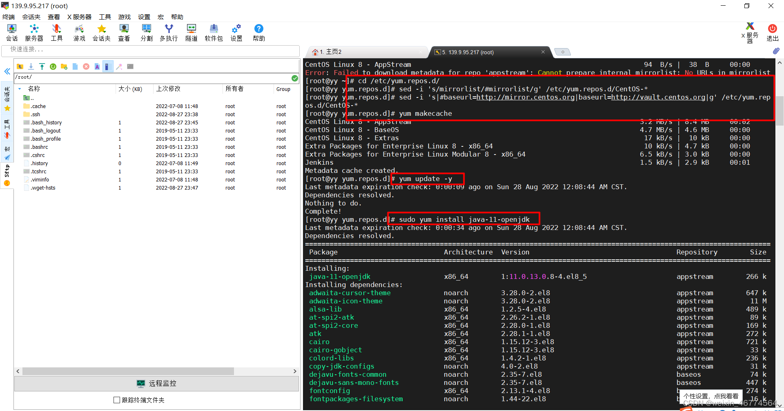Image resolution: width=784 pixels, height=411 pixels.
Task: Click the mirror.centos.org link in terminal
Action: click(x=526, y=97)
